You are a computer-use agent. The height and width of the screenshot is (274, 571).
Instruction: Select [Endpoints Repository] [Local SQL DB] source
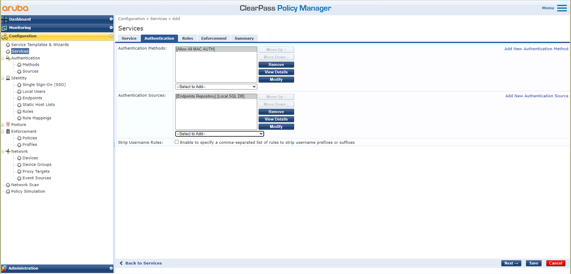click(216, 96)
